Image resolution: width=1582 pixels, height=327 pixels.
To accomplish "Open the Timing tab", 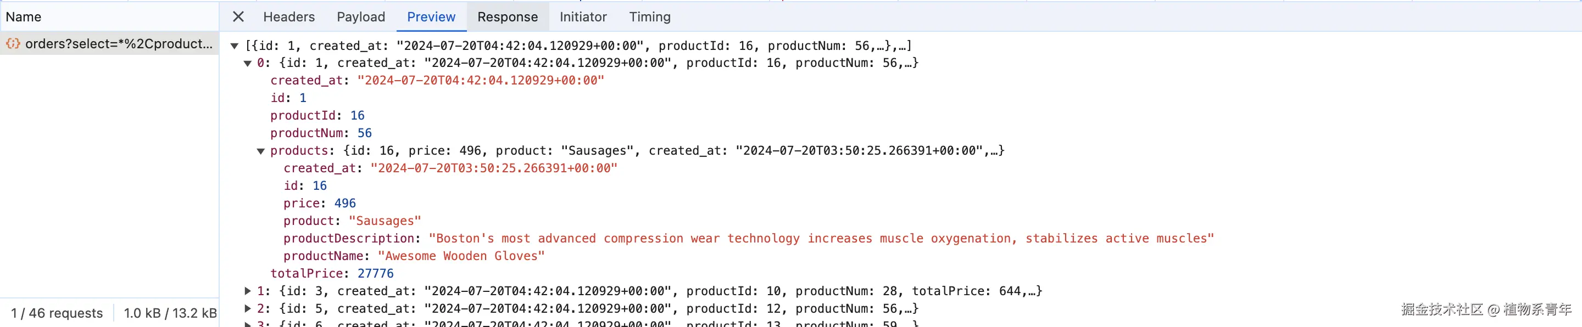I will click(x=649, y=16).
